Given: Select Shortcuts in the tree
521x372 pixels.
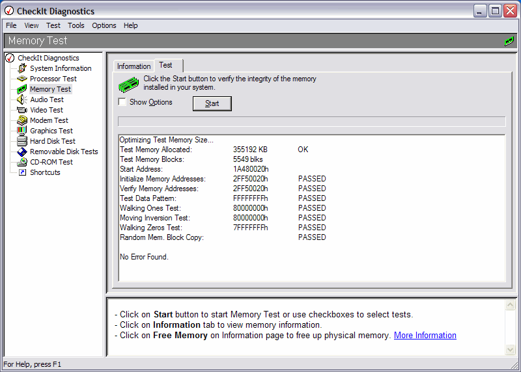Looking at the screenshot, I should [x=45, y=172].
